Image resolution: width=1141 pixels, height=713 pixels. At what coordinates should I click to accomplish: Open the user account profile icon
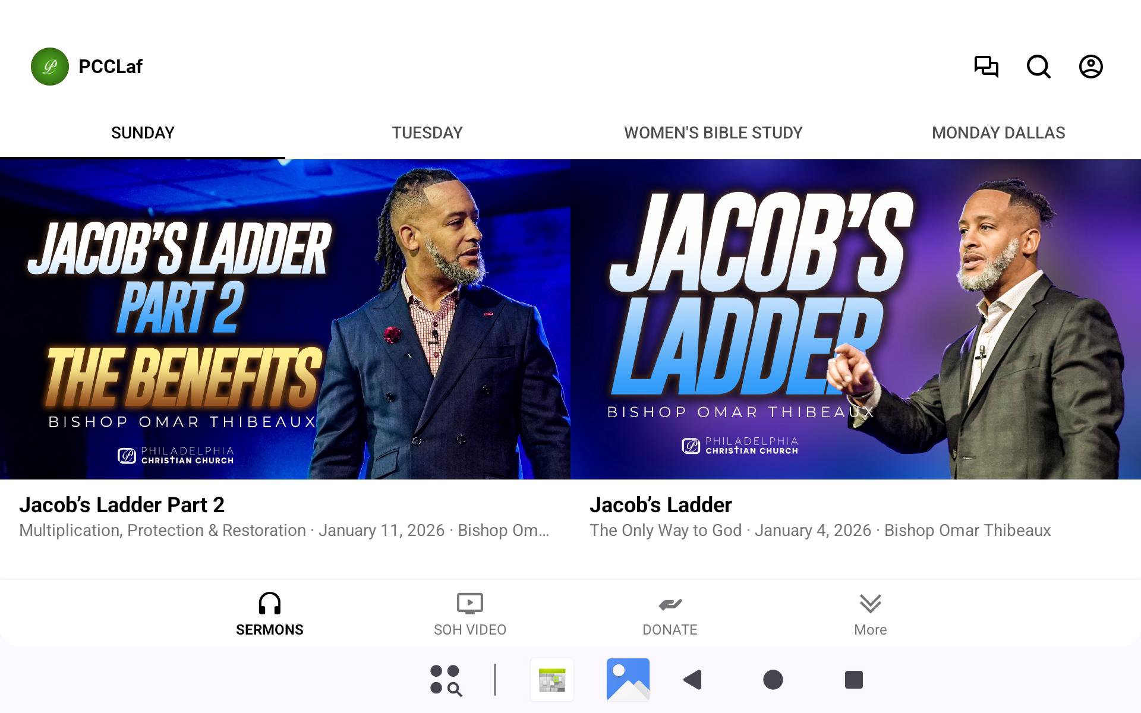[1091, 67]
